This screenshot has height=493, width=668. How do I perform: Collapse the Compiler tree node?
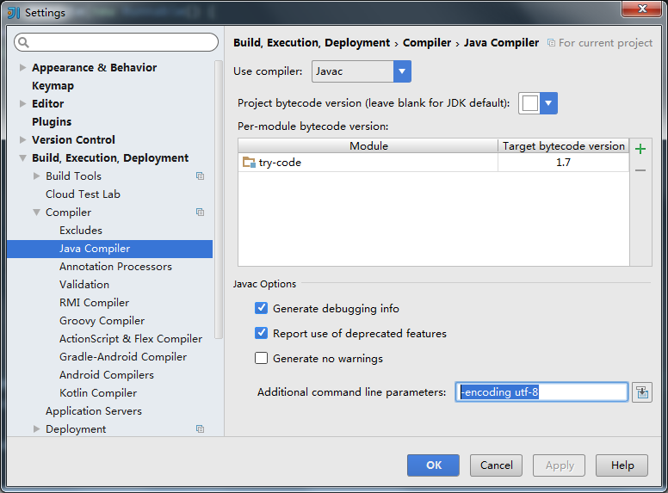point(37,212)
